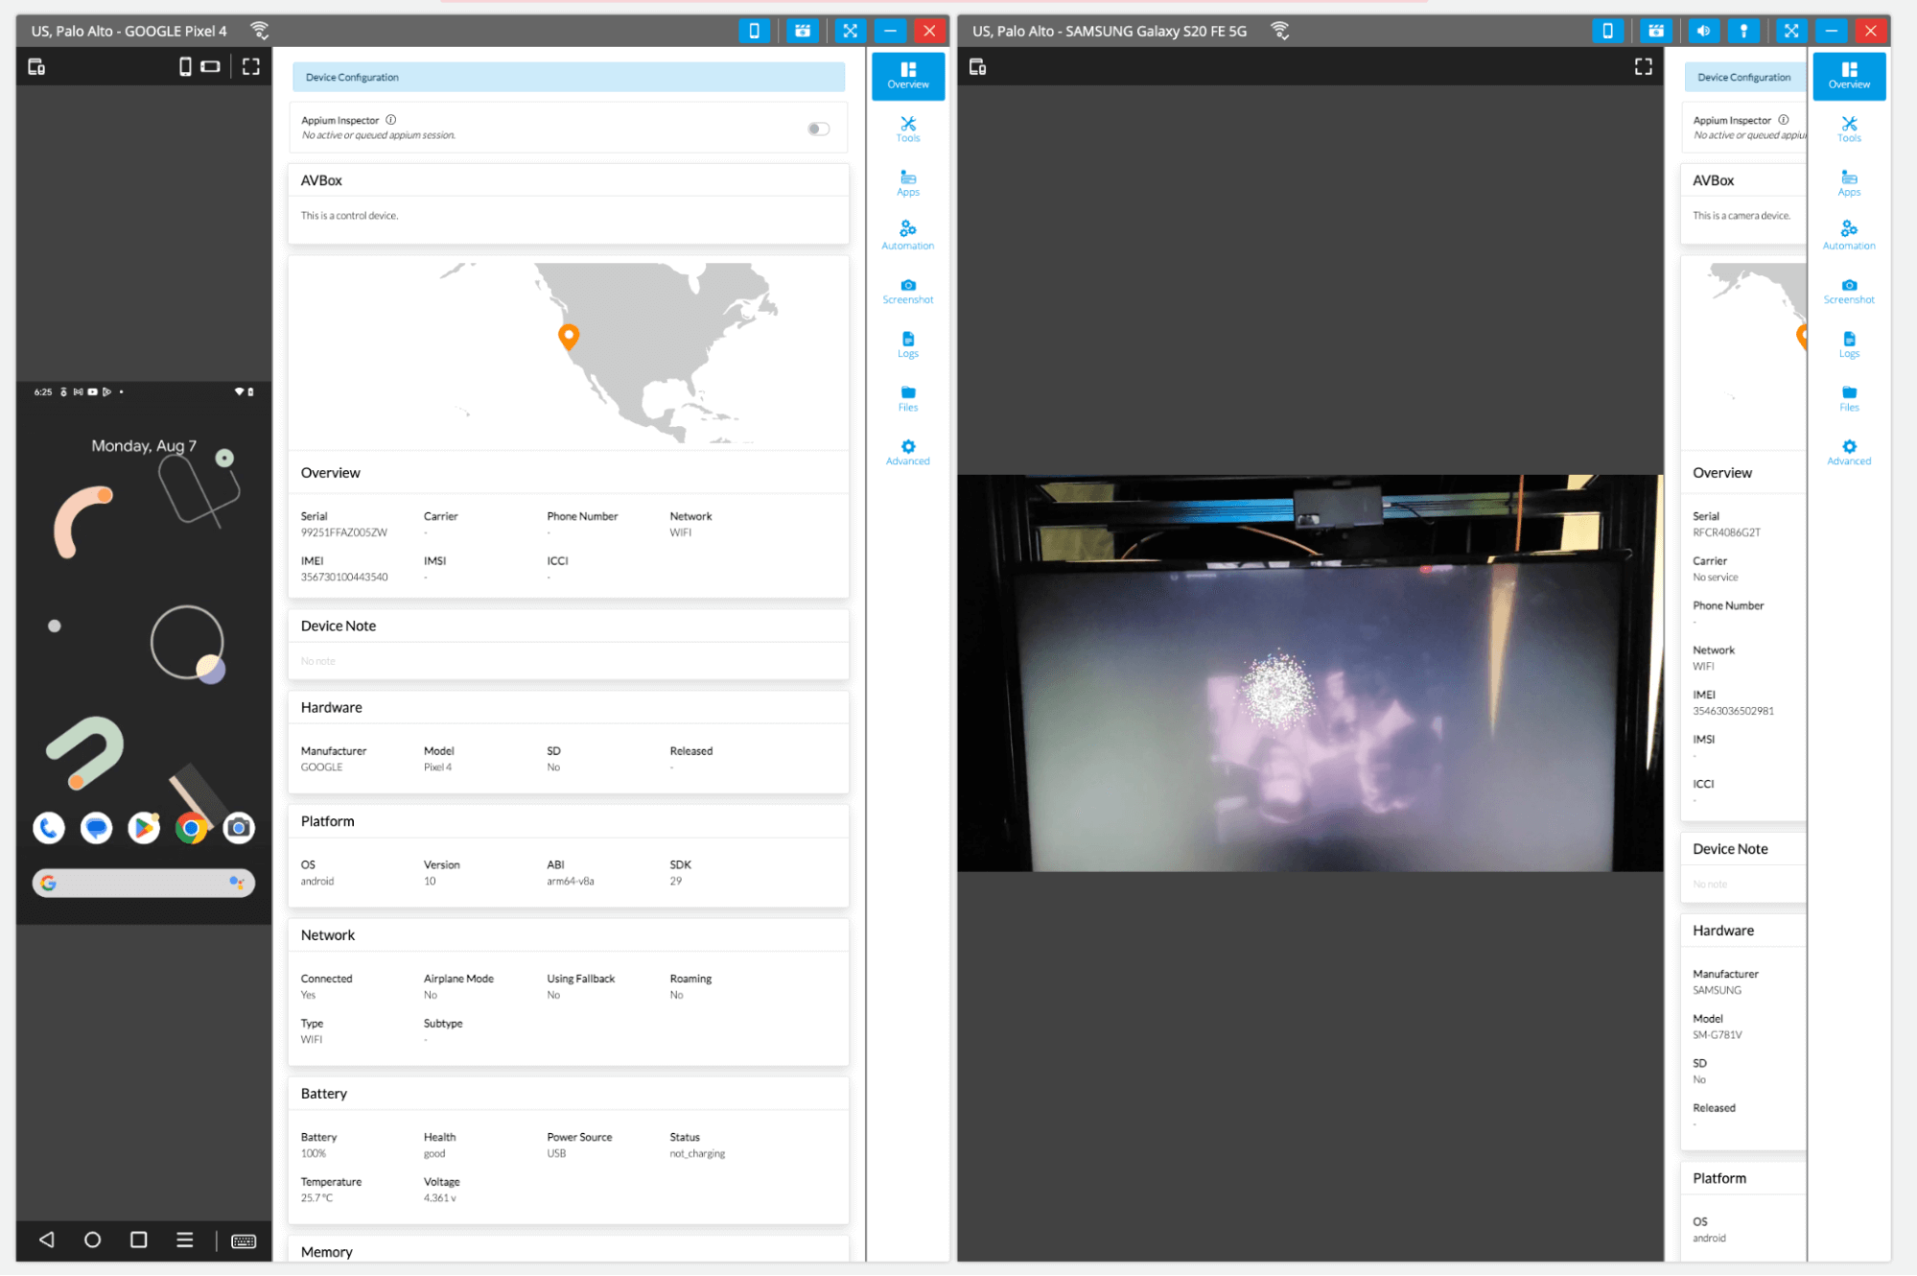The image size is (1917, 1276).
Task: Open the Files panel on the Galaxy S20 sidebar
Action: [x=1848, y=398]
